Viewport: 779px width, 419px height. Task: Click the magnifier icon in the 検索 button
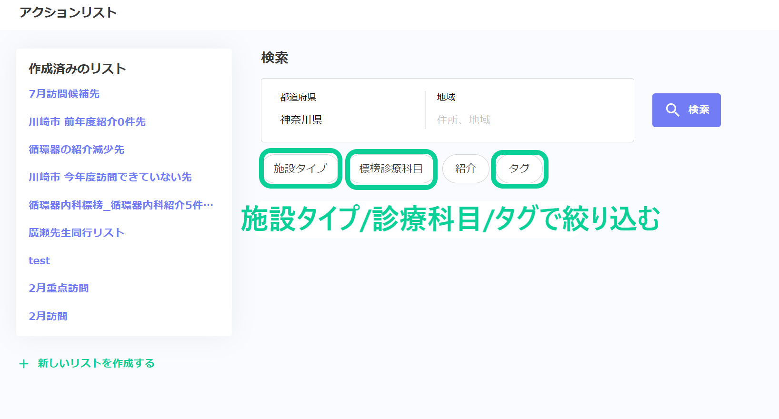click(x=672, y=110)
